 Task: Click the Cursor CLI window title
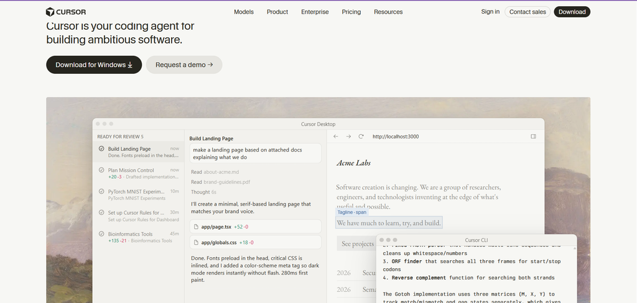(476, 240)
